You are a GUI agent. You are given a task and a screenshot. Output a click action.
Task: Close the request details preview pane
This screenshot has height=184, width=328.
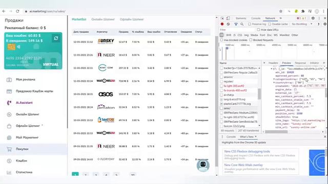tap(264, 63)
